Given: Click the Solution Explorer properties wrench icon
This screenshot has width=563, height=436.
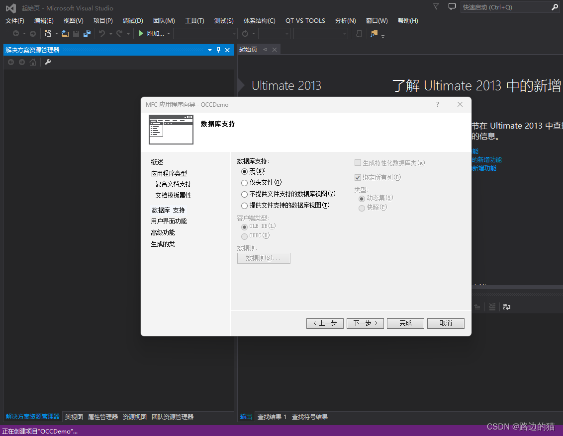Looking at the screenshot, I should point(48,62).
